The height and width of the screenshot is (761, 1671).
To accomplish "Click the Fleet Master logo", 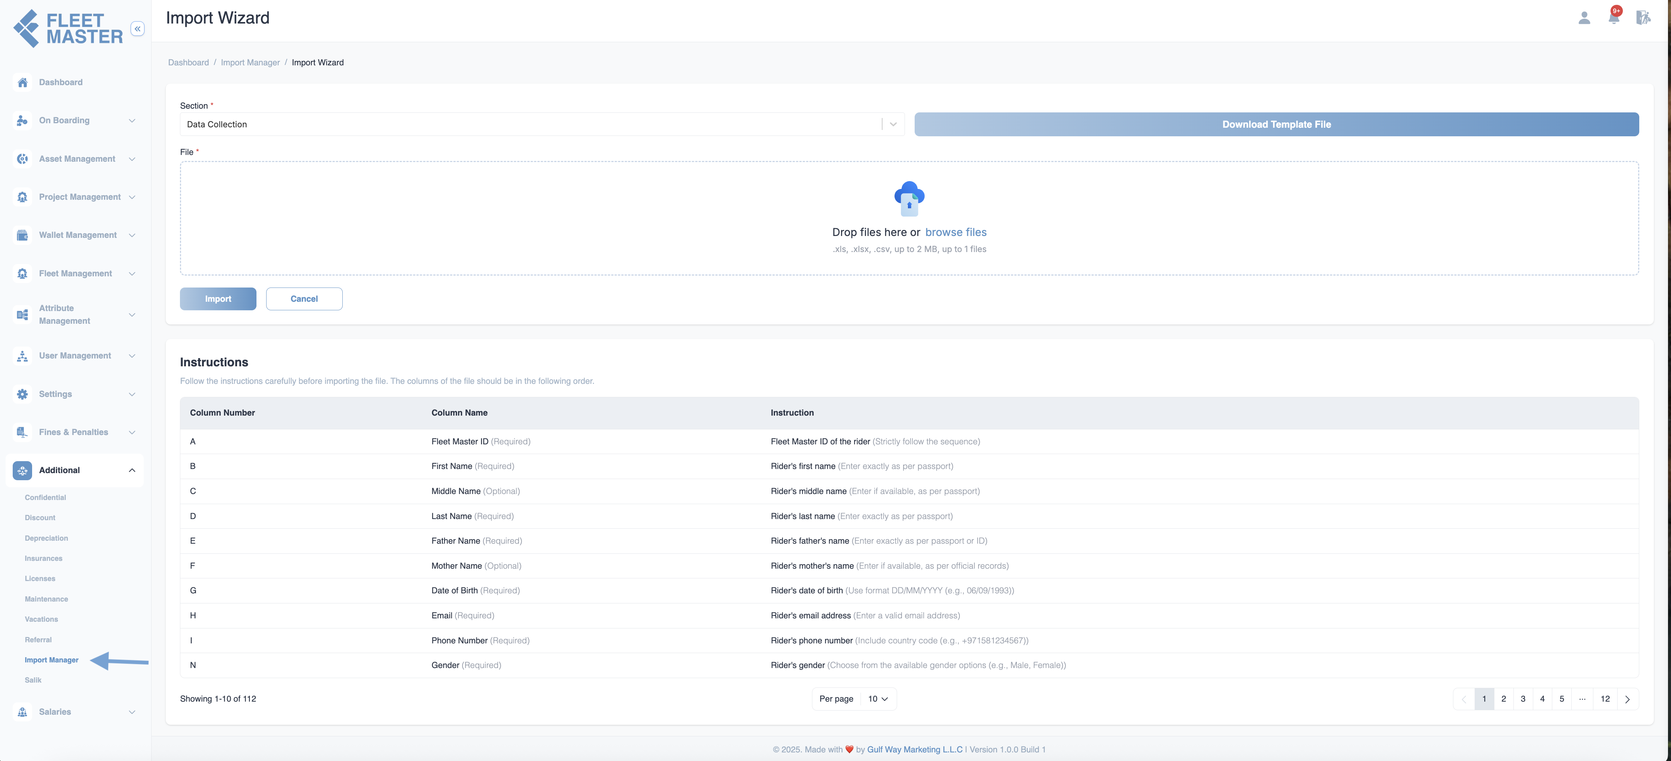I will [68, 28].
